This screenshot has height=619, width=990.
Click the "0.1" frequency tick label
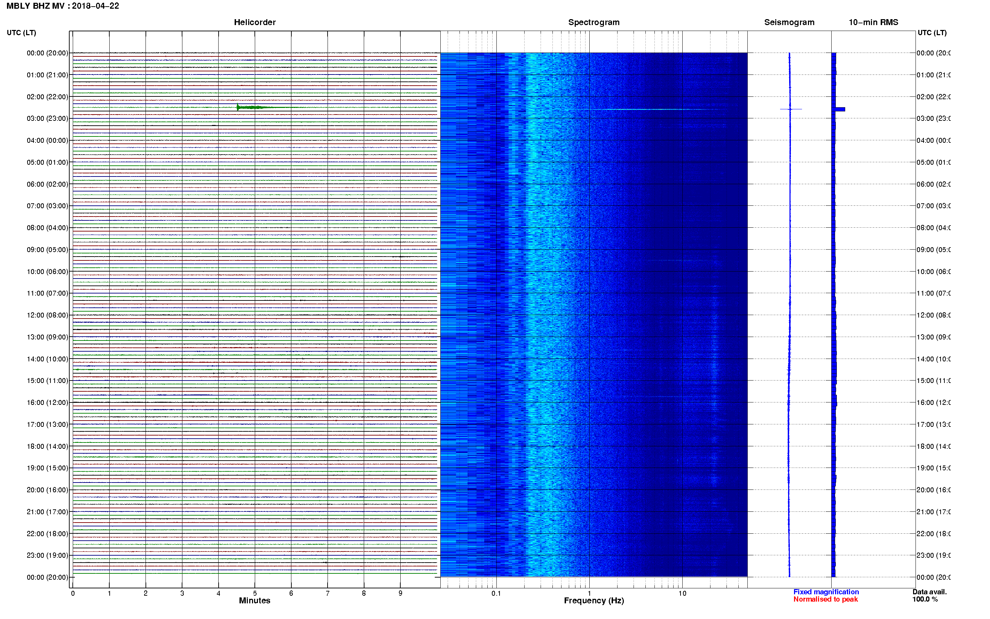click(x=496, y=593)
